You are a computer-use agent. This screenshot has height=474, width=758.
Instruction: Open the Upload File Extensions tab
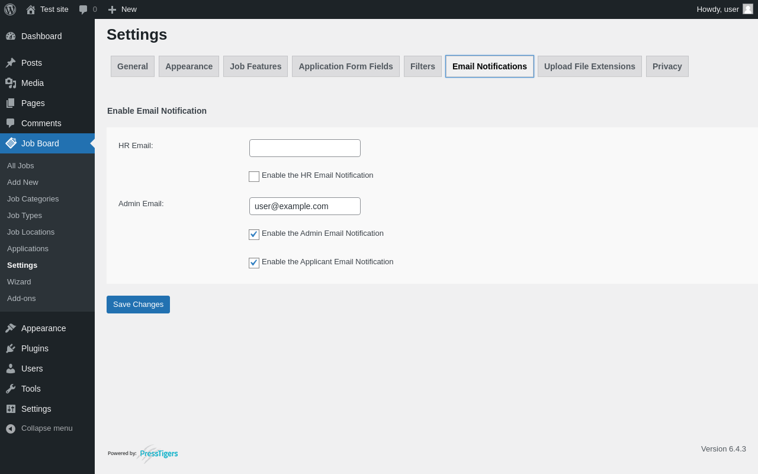click(590, 66)
